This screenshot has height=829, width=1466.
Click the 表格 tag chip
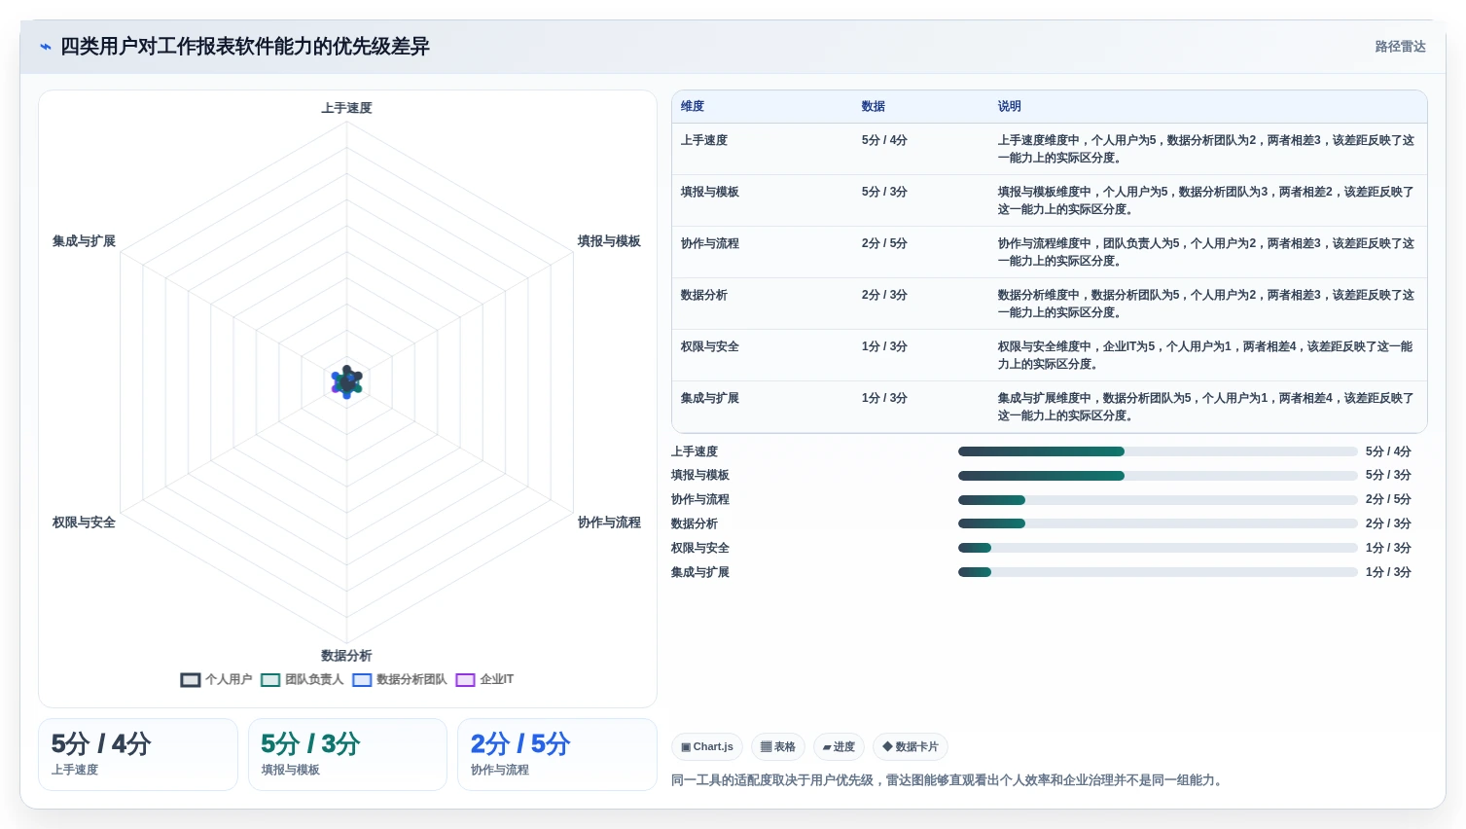point(778,747)
